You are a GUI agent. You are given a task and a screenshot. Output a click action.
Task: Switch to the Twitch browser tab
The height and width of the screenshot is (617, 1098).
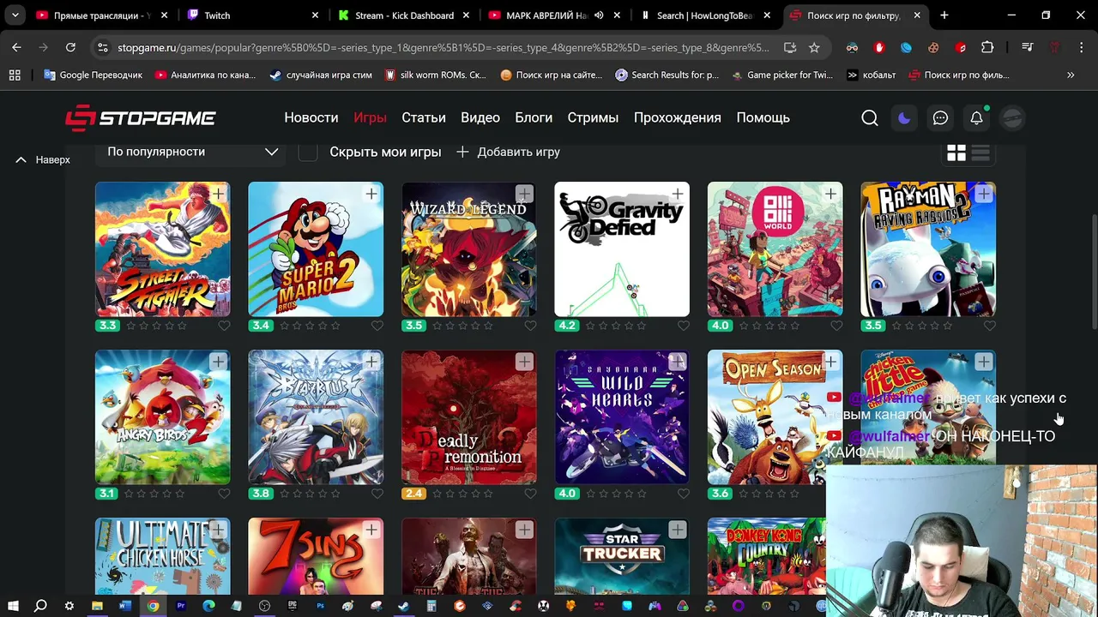(251, 15)
